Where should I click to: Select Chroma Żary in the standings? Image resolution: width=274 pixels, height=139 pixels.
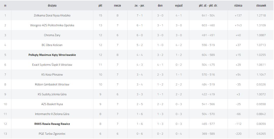(52, 35)
